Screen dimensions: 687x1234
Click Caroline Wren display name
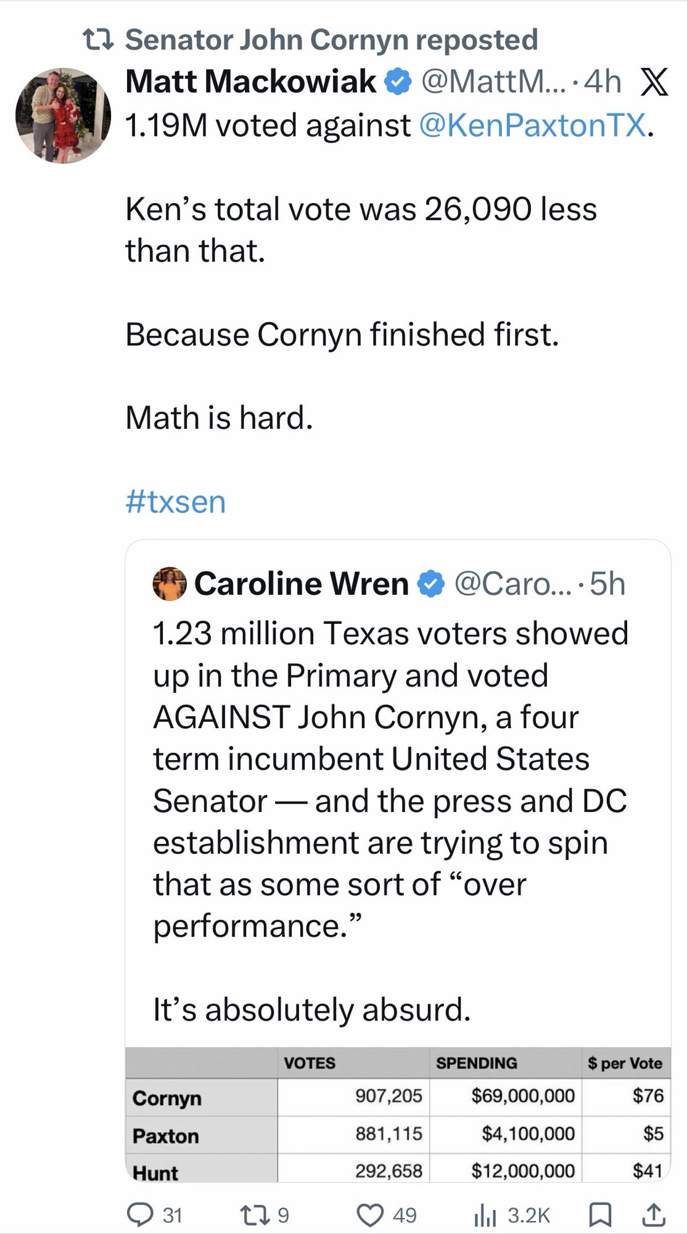tap(301, 584)
